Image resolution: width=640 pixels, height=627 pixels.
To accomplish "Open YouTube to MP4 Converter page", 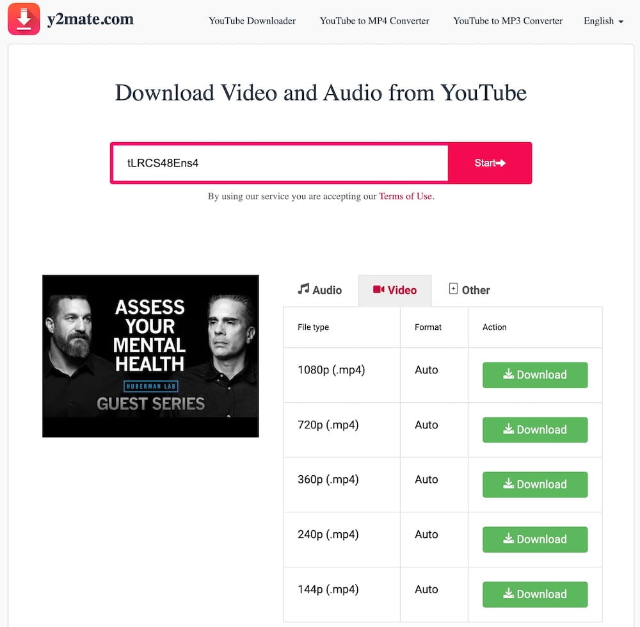I will tap(374, 21).
